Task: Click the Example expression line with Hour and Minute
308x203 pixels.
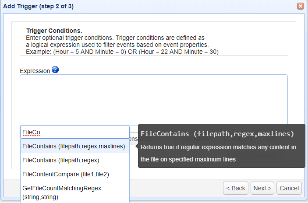Action: coord(122,52)
